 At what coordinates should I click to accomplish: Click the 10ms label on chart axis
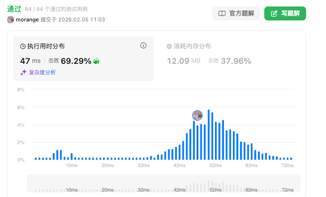point(72,166)
